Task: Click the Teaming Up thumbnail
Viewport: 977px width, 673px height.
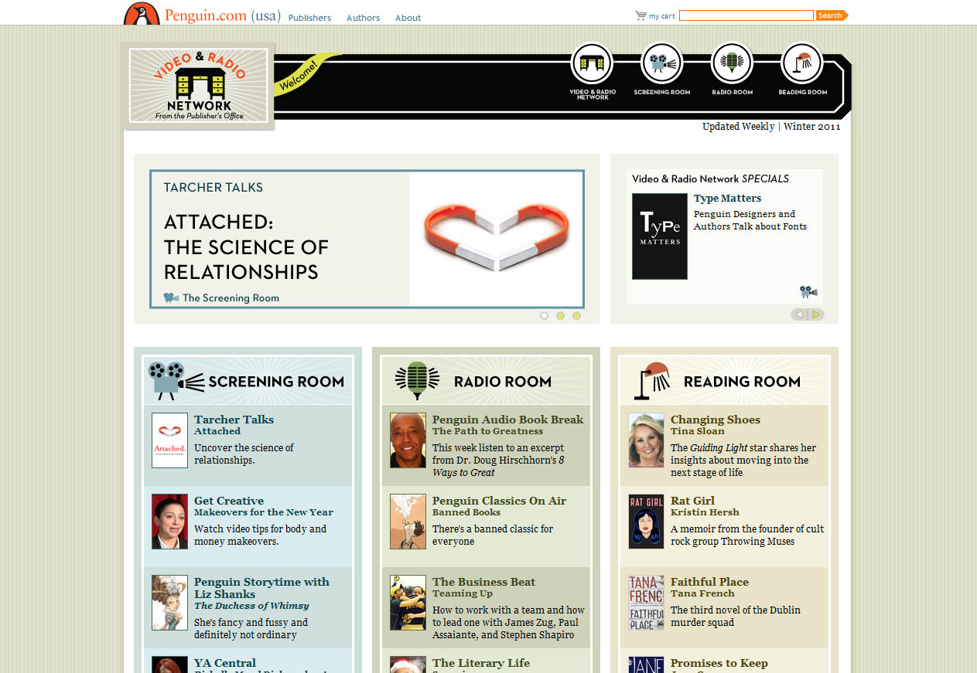Action: point(408,603)
